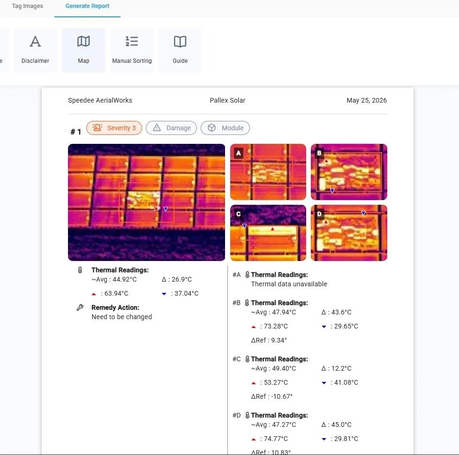The width and height of the screenshot is (459, 455).
Task: Click the thermometer icon beside main Thermal Readings
Action: 80,270
